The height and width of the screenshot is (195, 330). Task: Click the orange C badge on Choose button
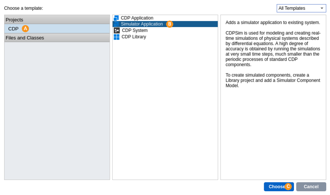[288, 186]
